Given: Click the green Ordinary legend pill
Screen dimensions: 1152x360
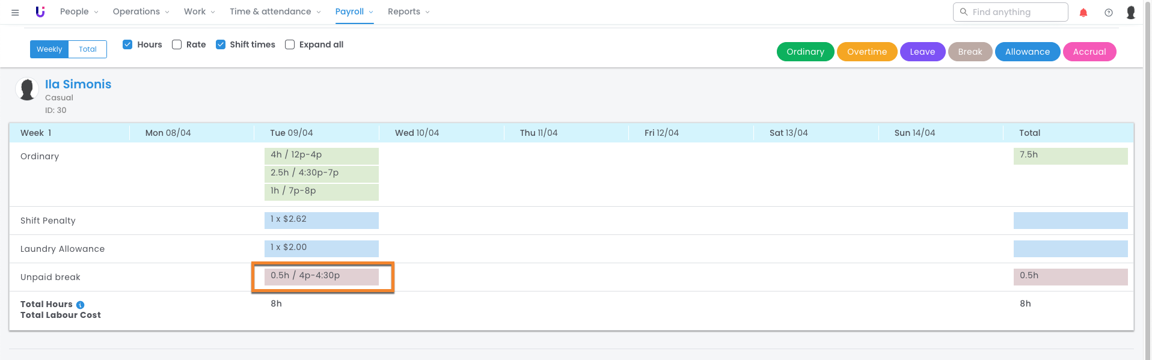Looking at the screenshot, I should (804, 52).
